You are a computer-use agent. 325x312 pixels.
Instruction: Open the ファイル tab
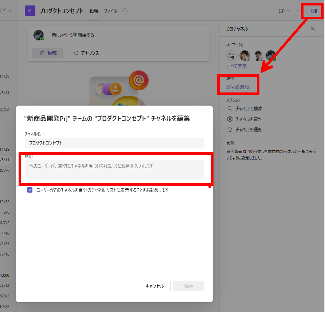click(x=110, y=11)
